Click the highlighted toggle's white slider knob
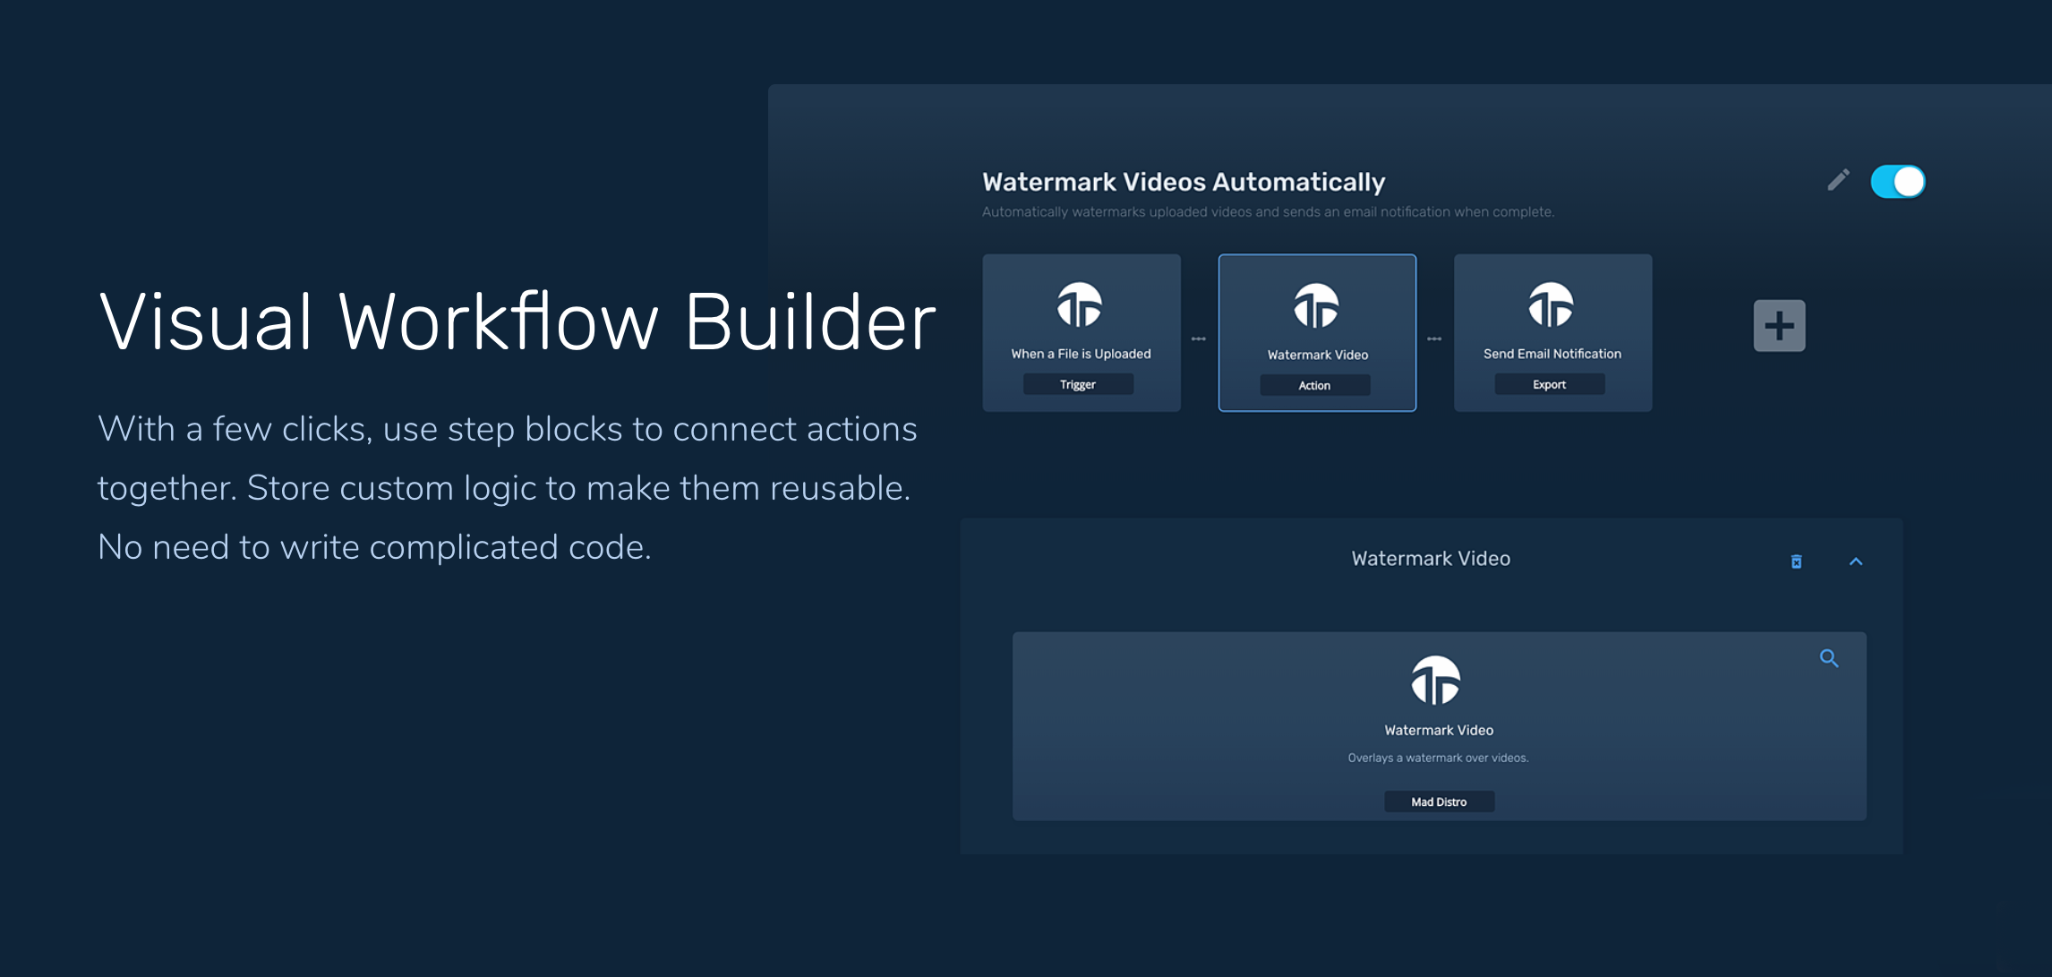 click(1908, 181)
